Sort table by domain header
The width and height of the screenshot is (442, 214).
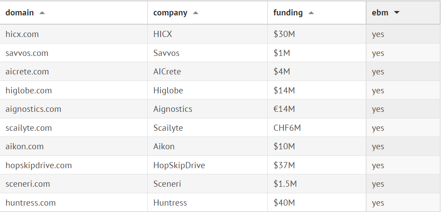click(x=20, y=13)
